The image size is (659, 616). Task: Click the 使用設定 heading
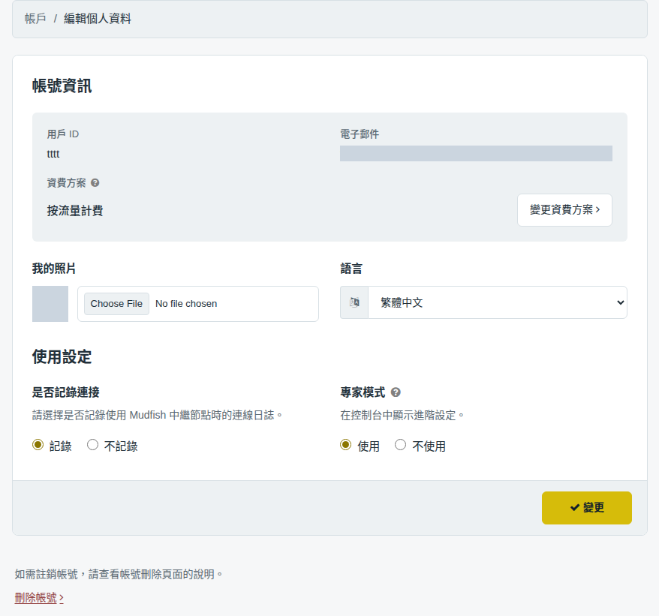(62, 356)
